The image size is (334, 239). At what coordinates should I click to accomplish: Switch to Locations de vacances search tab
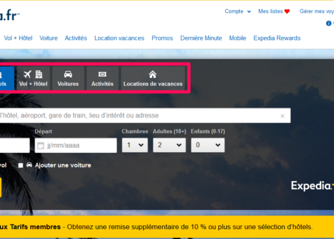click(153, 78)
